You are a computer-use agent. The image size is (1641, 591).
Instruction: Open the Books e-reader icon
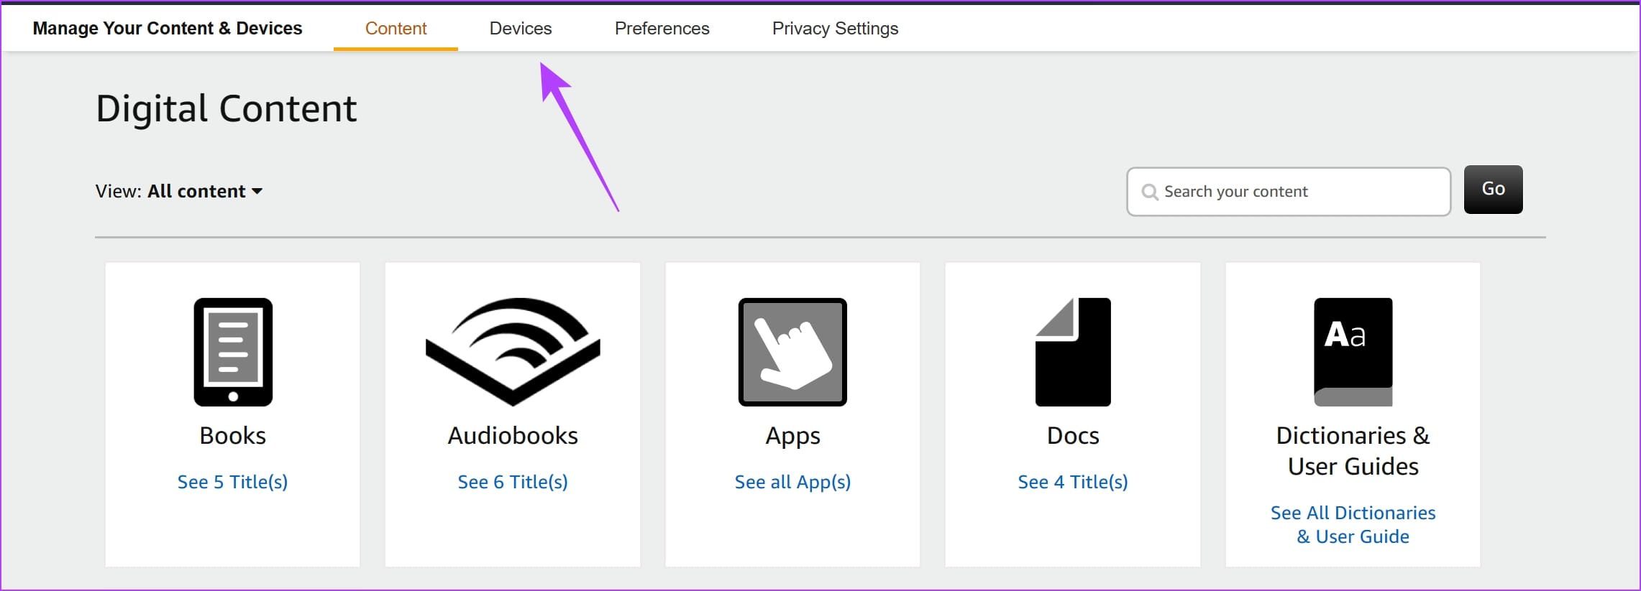coord(233,352)
